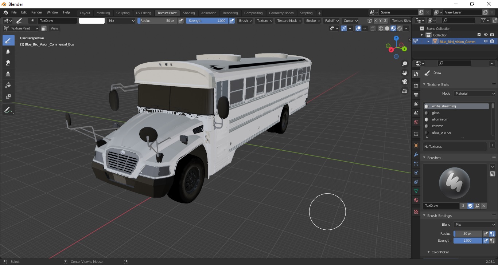Open the Material properties tab
The height and width of the screenshot is (265, 498).
coord(416,200)
